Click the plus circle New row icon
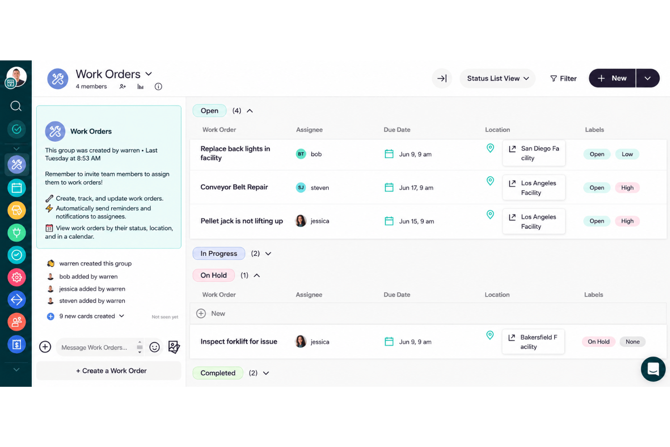Image resolution: width=670 pixels, height=447 pixels. [201, 313]
